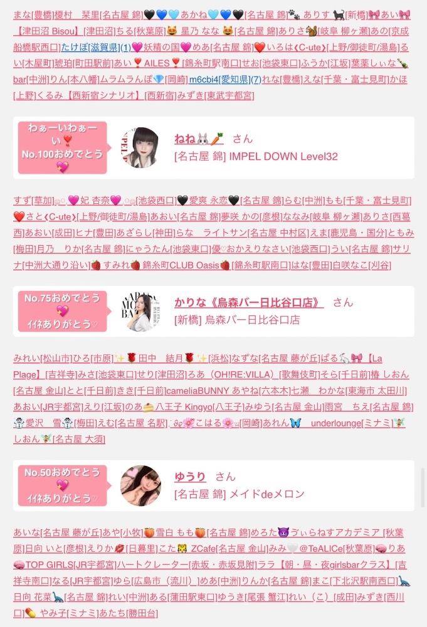Open the あれん underlounge[ミナミ] link
This screenshot has width=427, height=627.
[x=329, y=423]
